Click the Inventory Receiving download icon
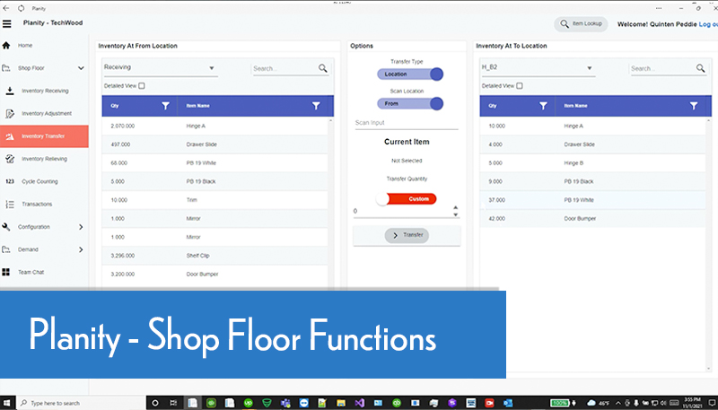 tap(10, 91)
